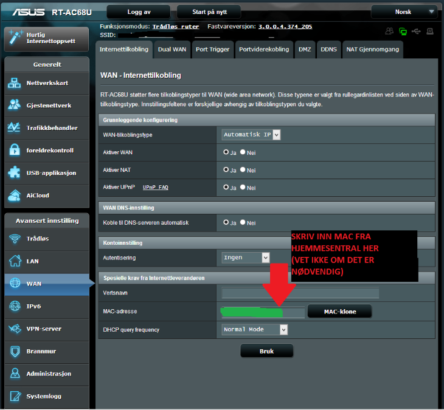This screenshot has width=444, height=410.
Task: Click the Vertsnavn input field
Action: coord(300,293)
